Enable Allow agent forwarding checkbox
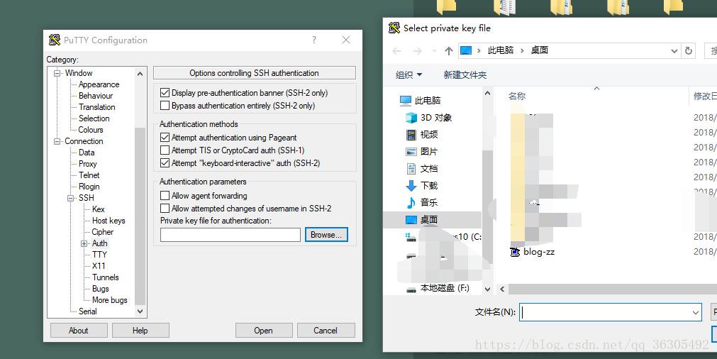The image size is (717, 359). (165, 196)
